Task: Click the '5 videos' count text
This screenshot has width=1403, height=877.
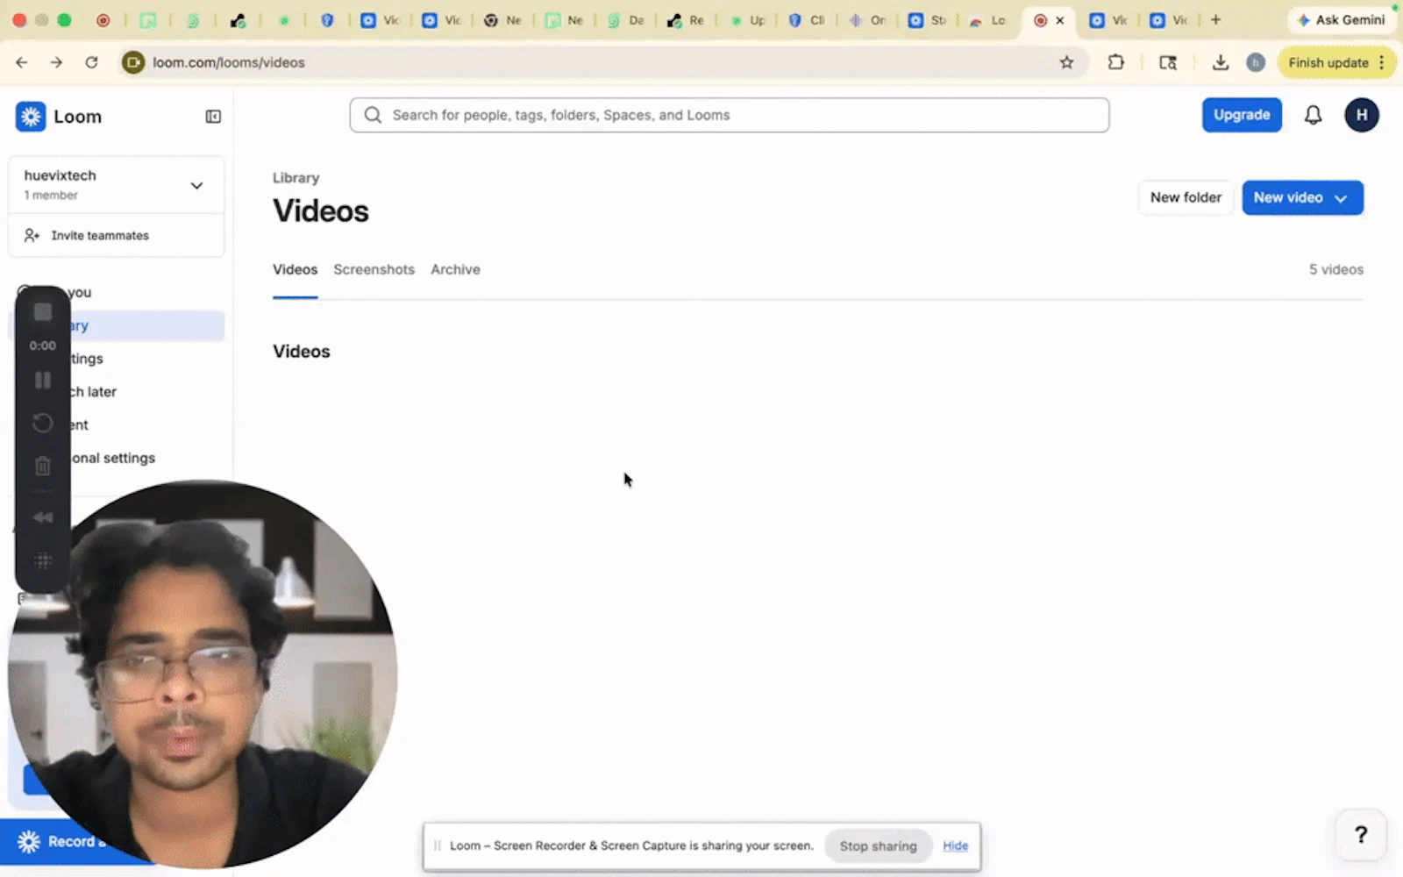Action: tap(1335, 269)
